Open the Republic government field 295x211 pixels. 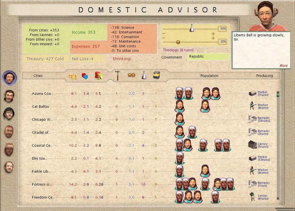point(208,56)
